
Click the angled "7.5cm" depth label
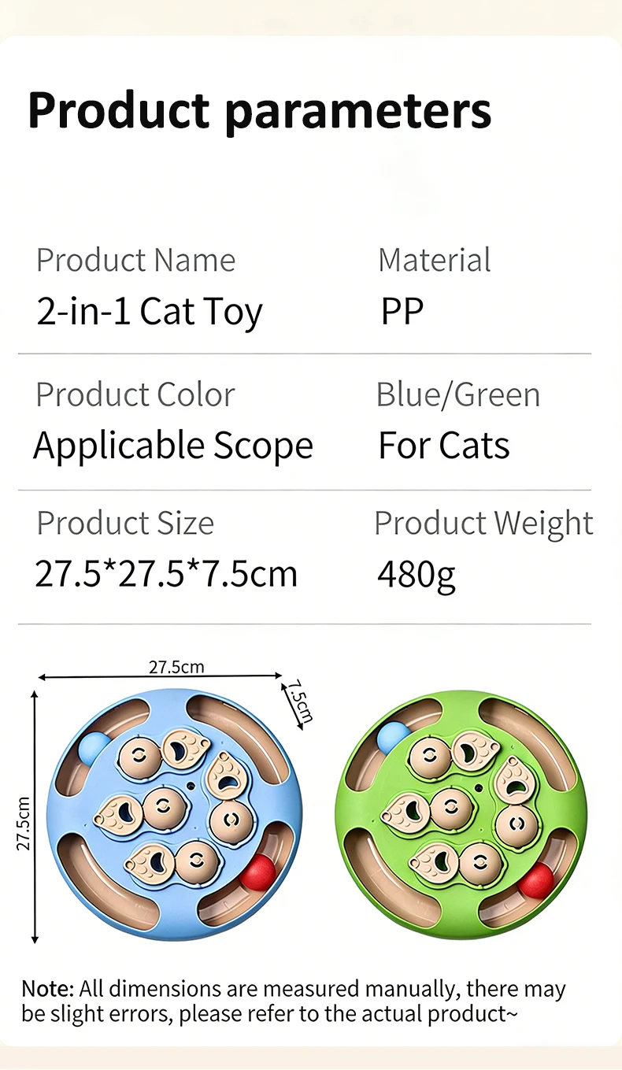pos(299,700)
